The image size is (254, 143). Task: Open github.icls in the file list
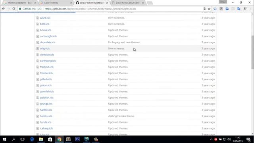[46, 79]
